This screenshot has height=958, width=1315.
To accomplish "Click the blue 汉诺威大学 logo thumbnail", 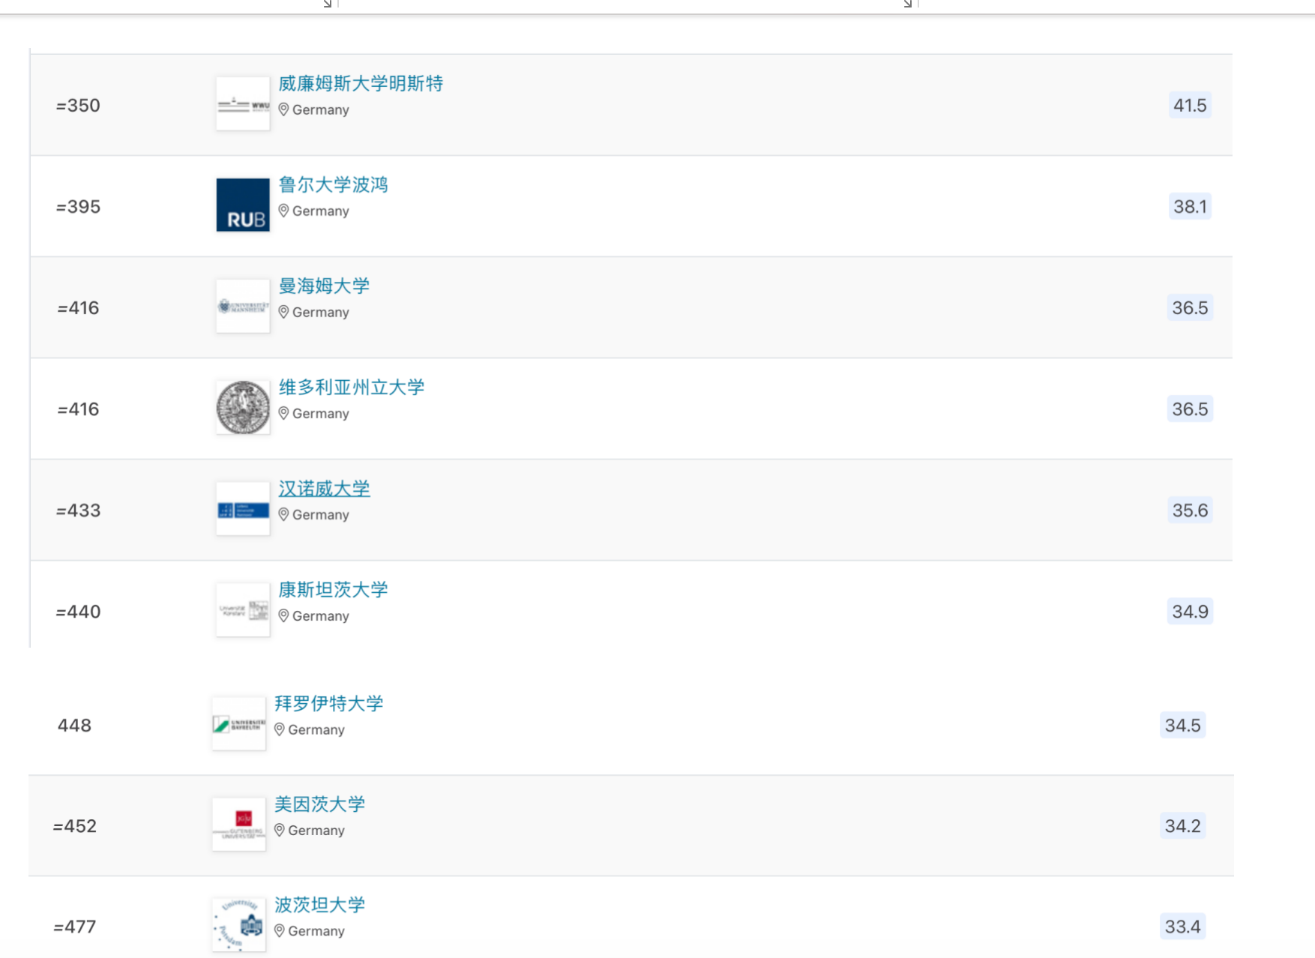I will [243, 508].
